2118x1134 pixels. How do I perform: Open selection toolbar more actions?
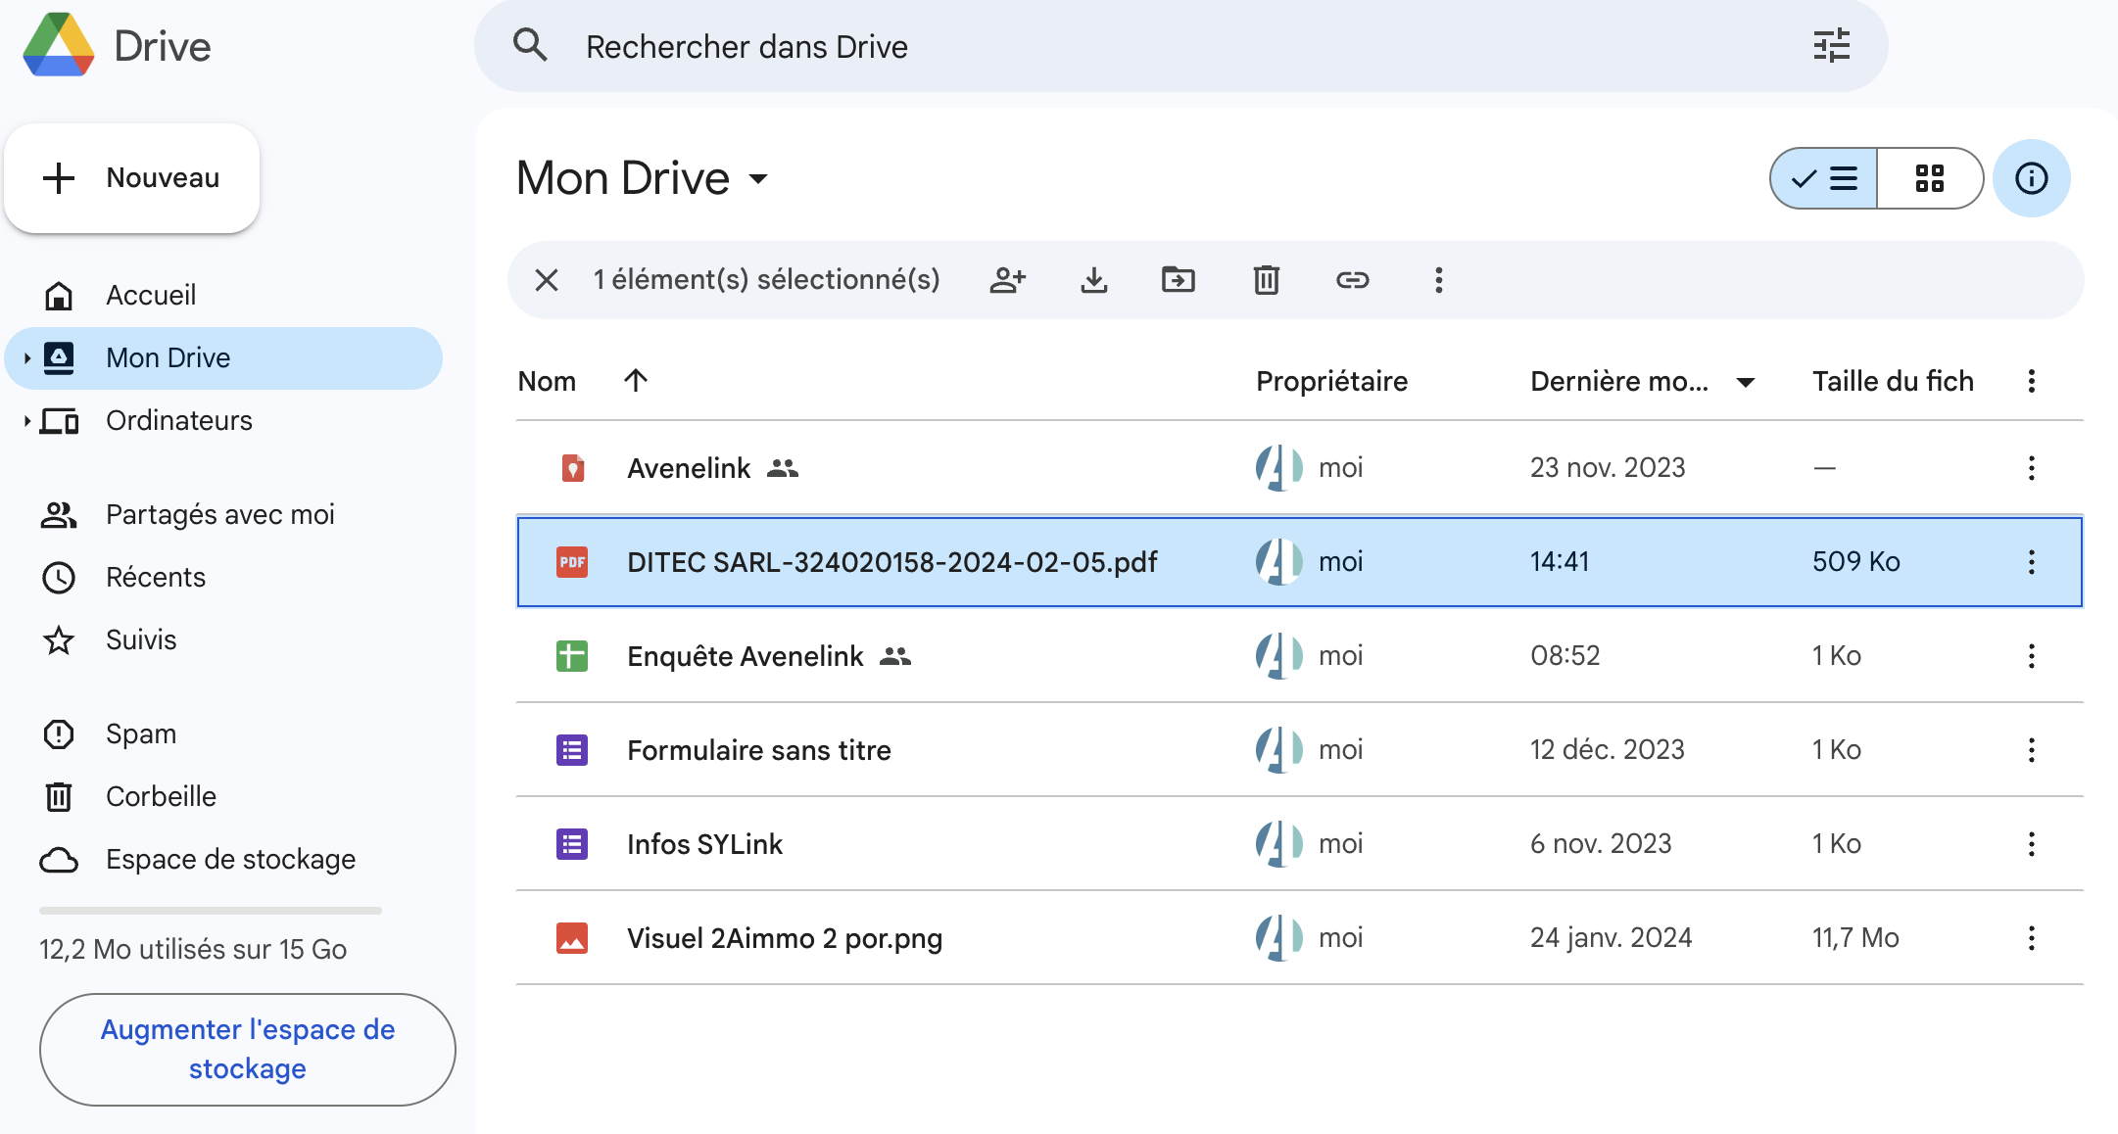pos(1438,280)
